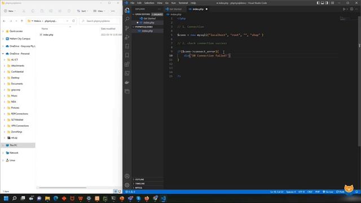Collapse the PHPMYSQLDEMO folder section

tap(148, 27)
